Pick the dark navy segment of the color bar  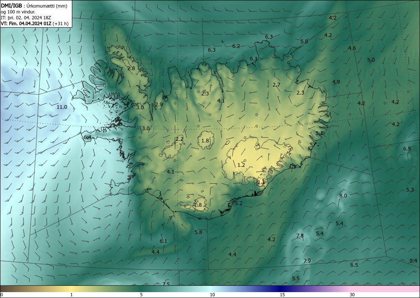point(281,289)
